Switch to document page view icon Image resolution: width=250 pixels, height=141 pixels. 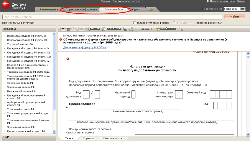pos(73,29)
